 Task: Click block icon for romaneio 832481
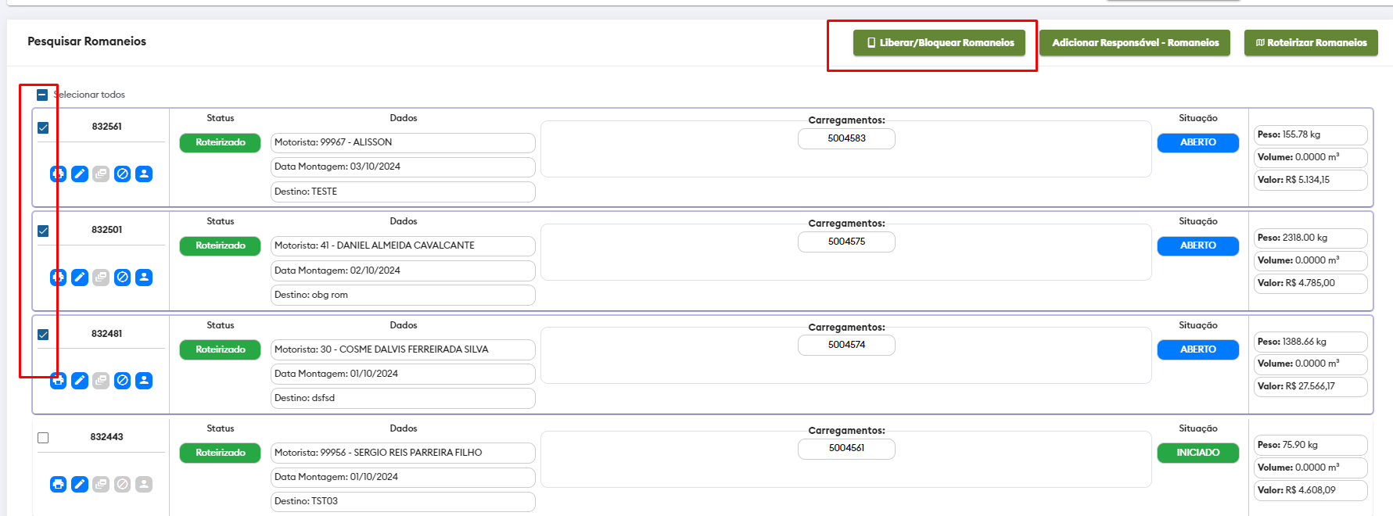point(123,381)
